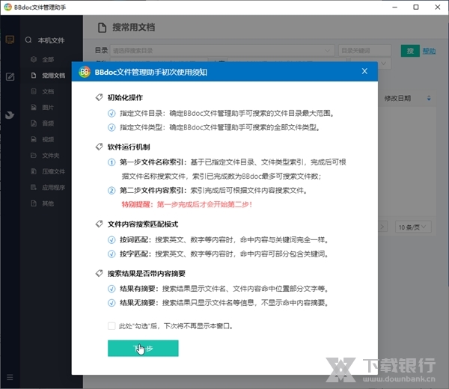Click the BBdoc logo in the dialog header
Screen dimensions: 449x389
85,72
